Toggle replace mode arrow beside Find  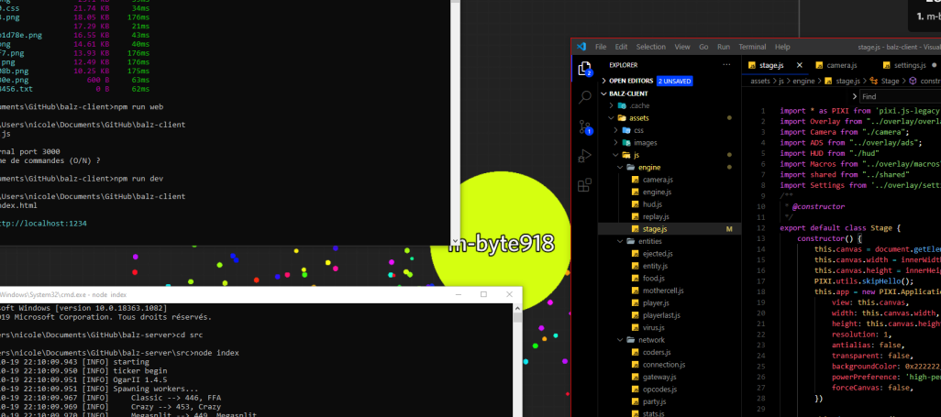tap(854, 96)
